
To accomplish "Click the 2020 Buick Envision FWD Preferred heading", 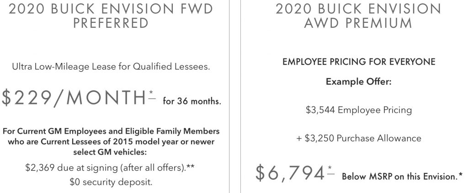I will coord(111,16).
